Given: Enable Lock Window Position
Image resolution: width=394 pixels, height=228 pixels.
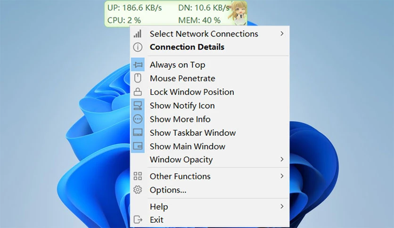Looking at the screenshot, I should [210, 92].
